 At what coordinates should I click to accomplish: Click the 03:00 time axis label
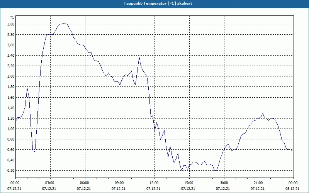(51, 183)
